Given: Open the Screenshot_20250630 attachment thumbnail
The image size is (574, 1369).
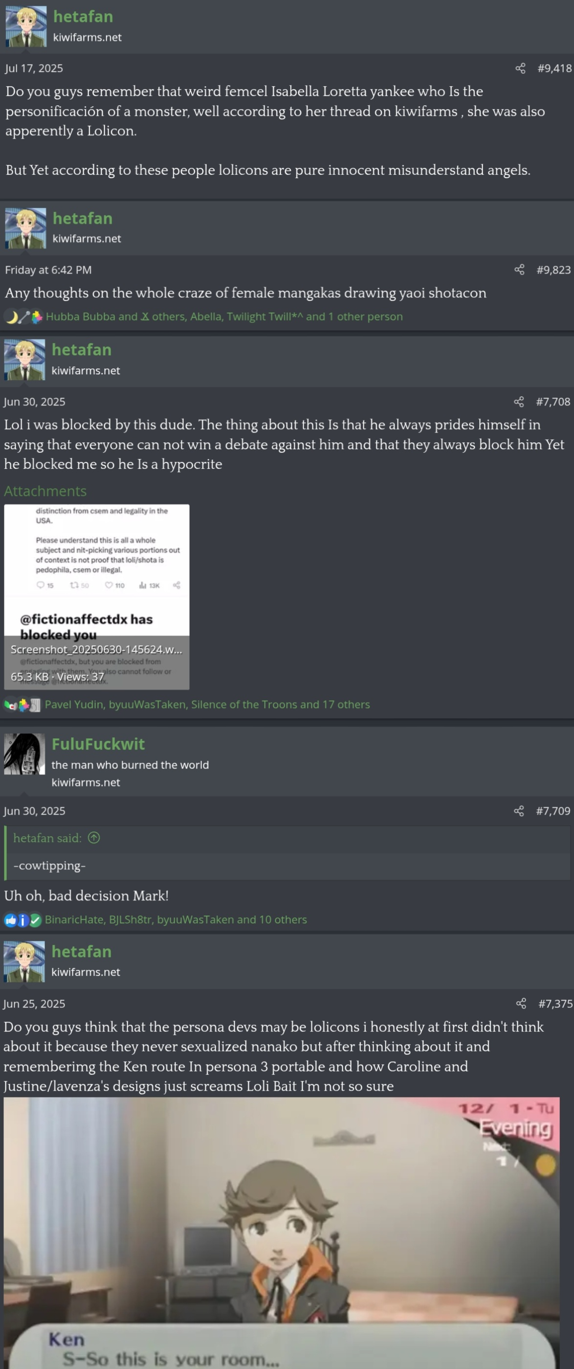Looking at the screenshot, I should pyautogui.click(x=97, y=597).
